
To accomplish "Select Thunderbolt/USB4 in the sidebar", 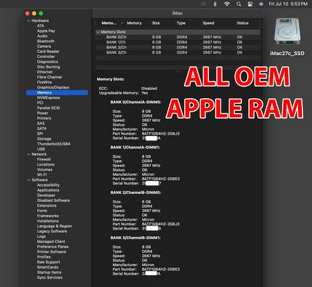I will [x=53, y=143].
